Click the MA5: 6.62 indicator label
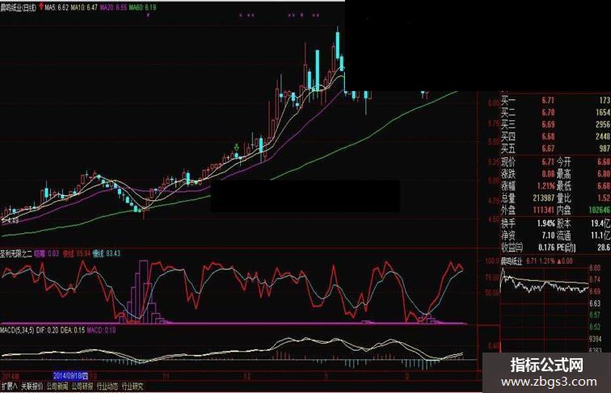Screen dimensions: 611x393 click(x=57, y=7)
